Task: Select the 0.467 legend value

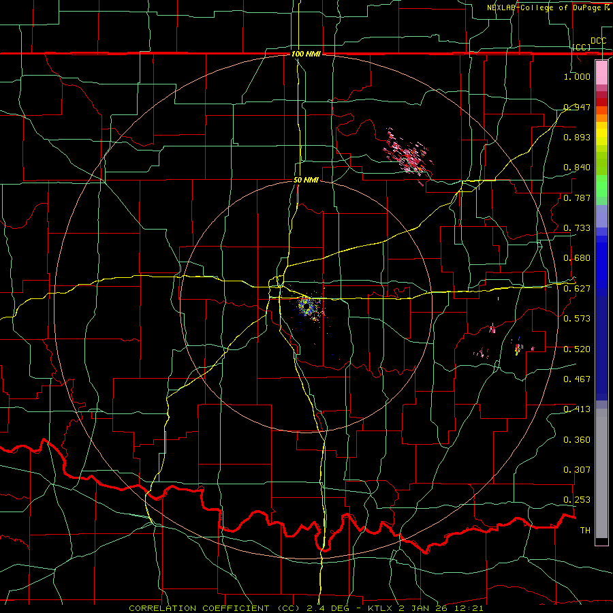Action: tap(577, 379)
